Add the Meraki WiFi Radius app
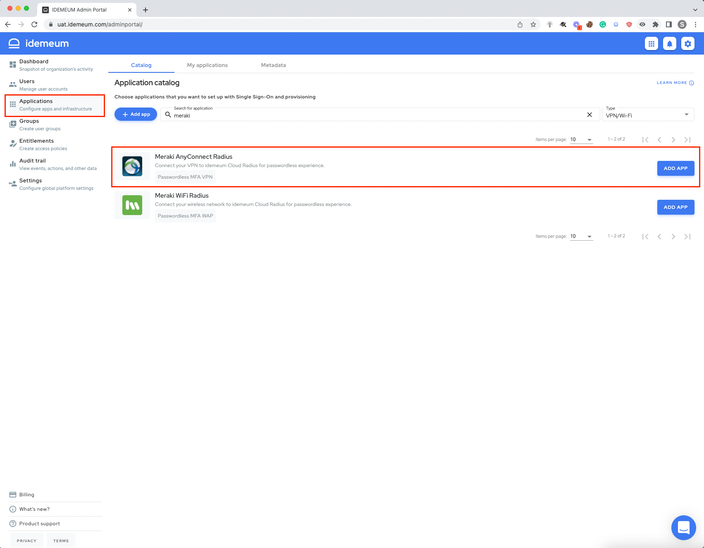Viewport: 704px width, 548px height. click(675, 207)
